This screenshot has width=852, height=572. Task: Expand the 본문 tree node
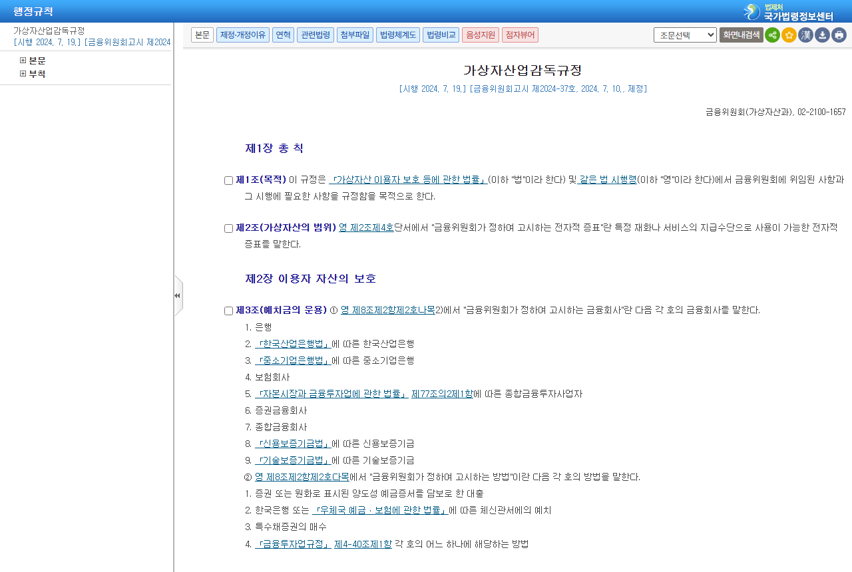coord(23,61)
